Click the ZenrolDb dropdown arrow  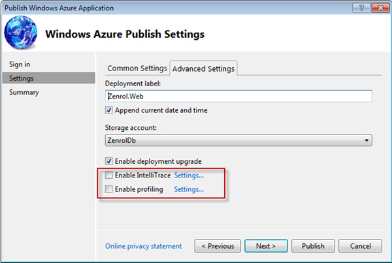point(366,140)
